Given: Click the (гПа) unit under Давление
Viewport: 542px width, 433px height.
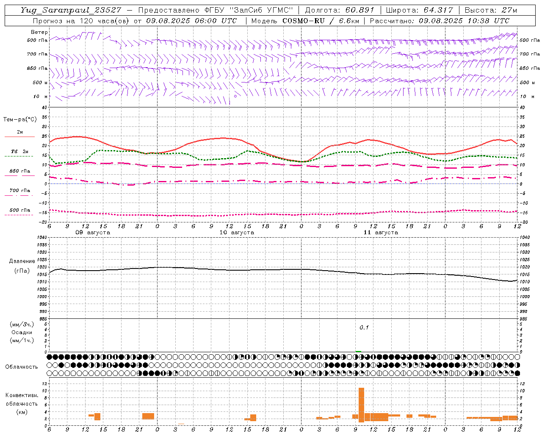Looking at the screenshot, I should click(22, 271).
